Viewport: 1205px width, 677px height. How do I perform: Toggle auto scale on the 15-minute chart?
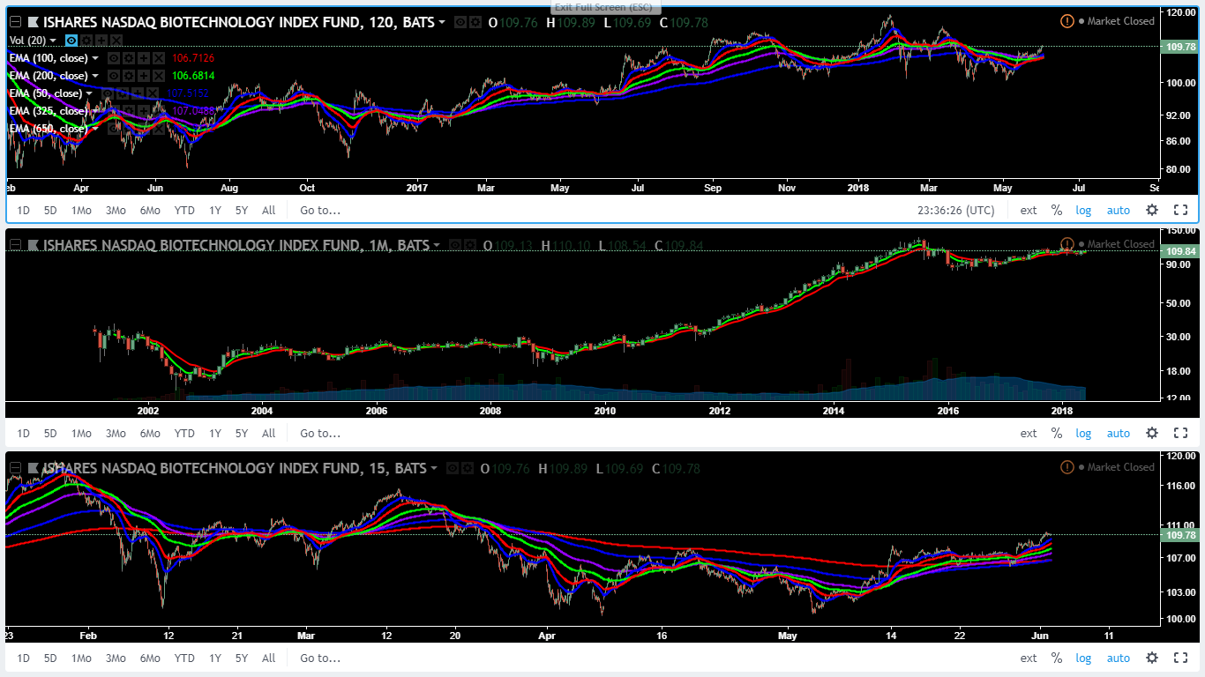point(1119,658)
